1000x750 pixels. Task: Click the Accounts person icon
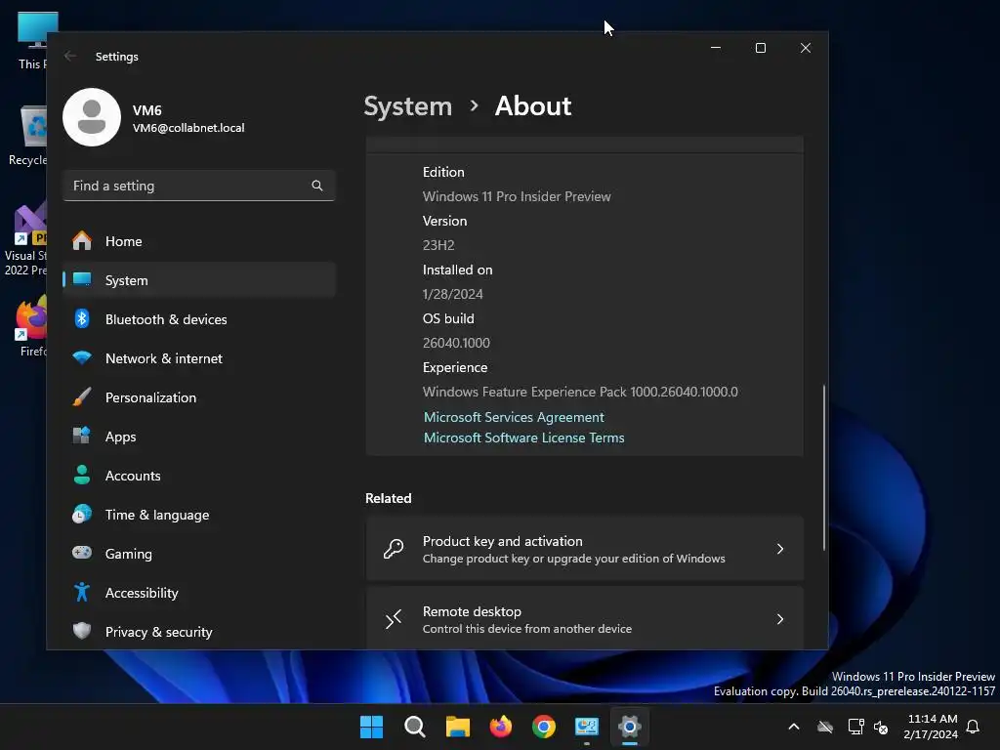click(82, 476)
